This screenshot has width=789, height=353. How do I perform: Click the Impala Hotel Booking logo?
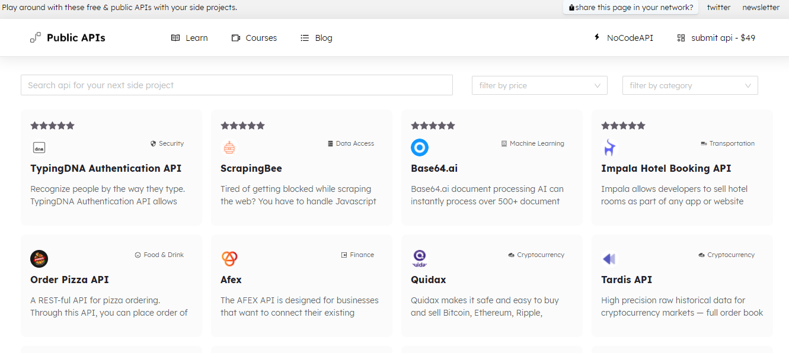[609, 147]
